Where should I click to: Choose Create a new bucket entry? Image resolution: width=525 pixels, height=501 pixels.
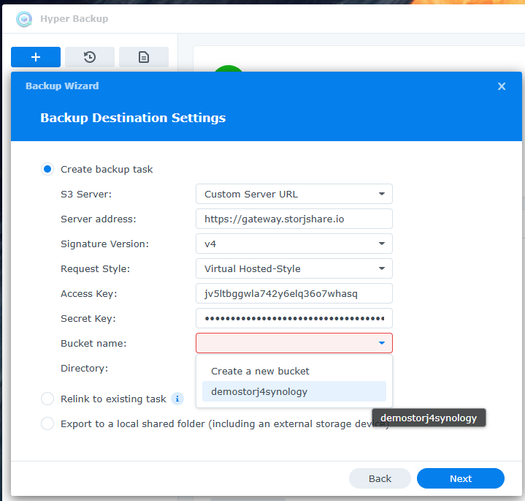(x=294, y=371)
